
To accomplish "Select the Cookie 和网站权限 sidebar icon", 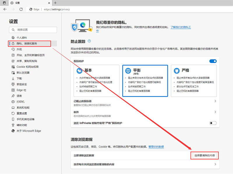I will (x=13, y=67).
